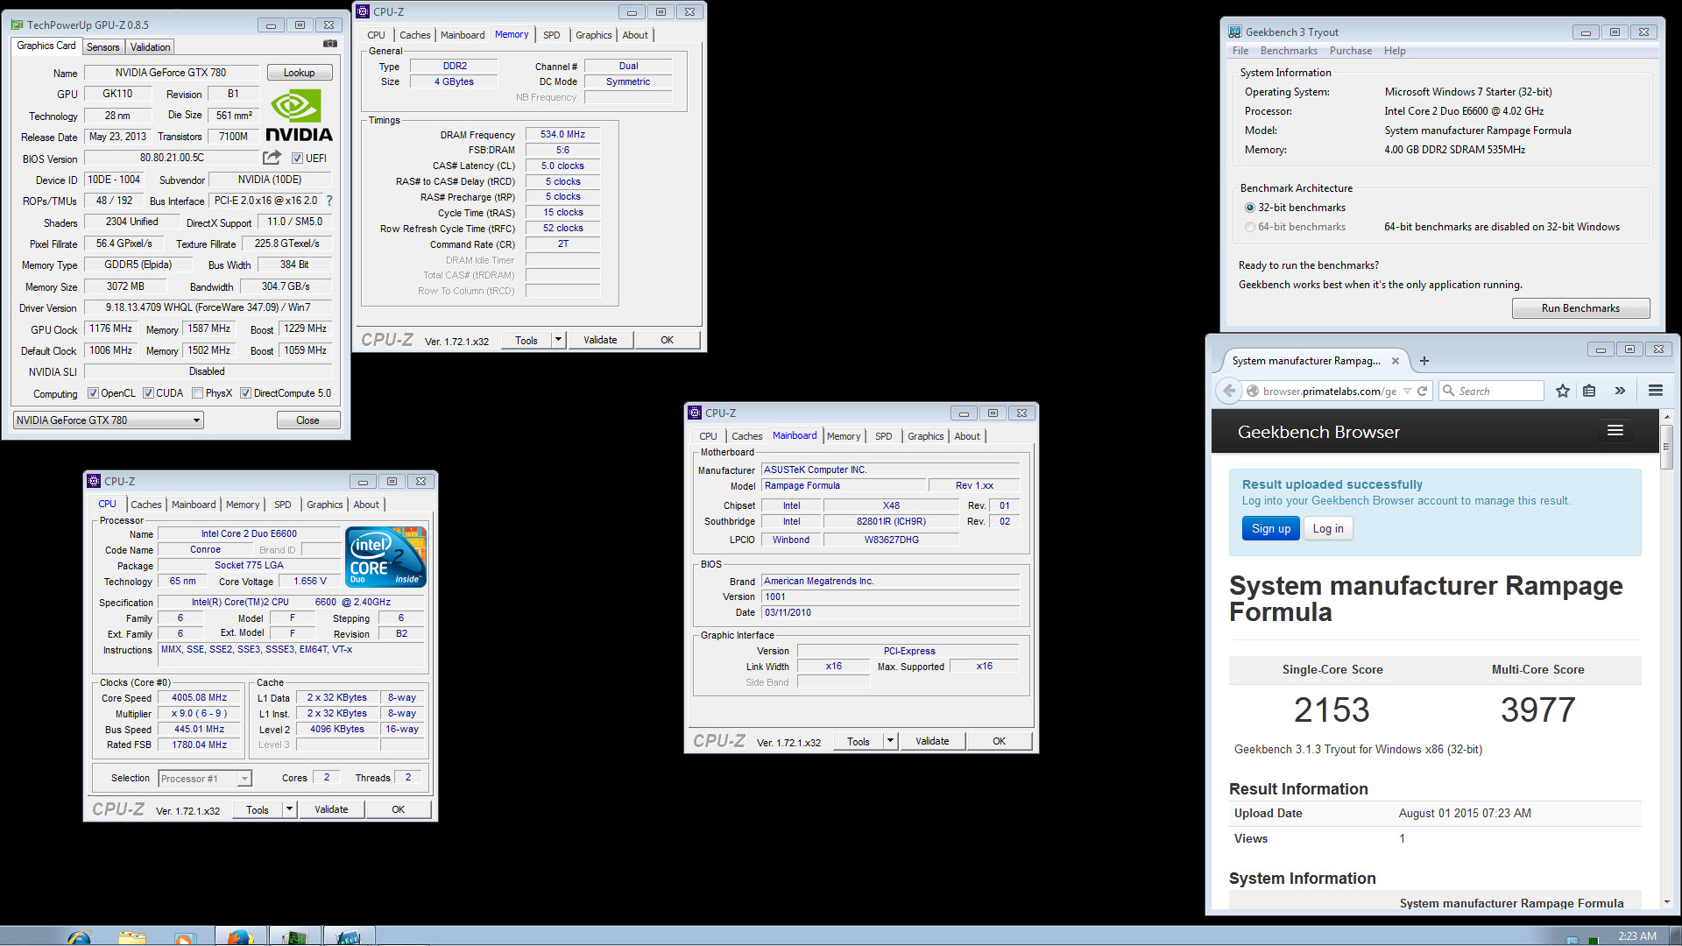Click the globe site identity icon

pos(1253,391)
